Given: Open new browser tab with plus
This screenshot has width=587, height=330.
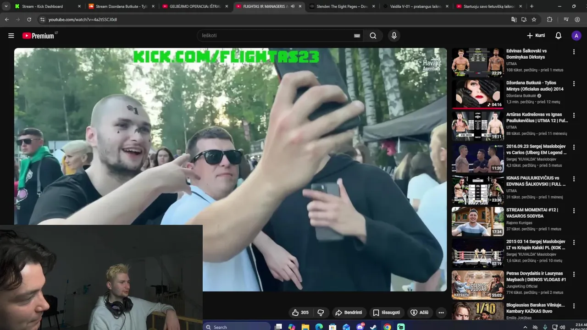Looking at the screenshot, I should [x=532, y=6].
